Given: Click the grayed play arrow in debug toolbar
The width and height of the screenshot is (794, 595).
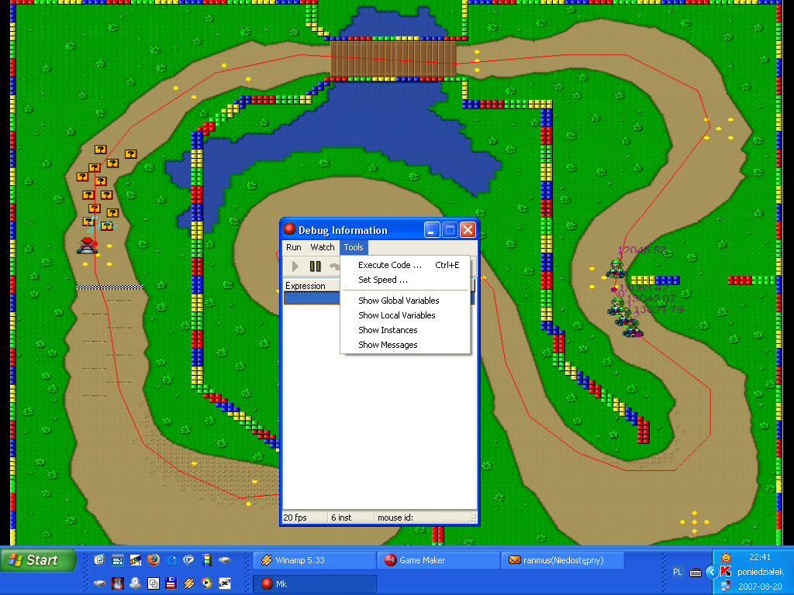Looking at the screenshot, I should tap(295, 267).
